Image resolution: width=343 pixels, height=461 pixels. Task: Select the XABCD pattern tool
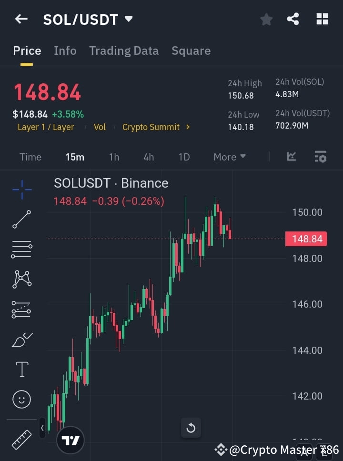point(21,280)
